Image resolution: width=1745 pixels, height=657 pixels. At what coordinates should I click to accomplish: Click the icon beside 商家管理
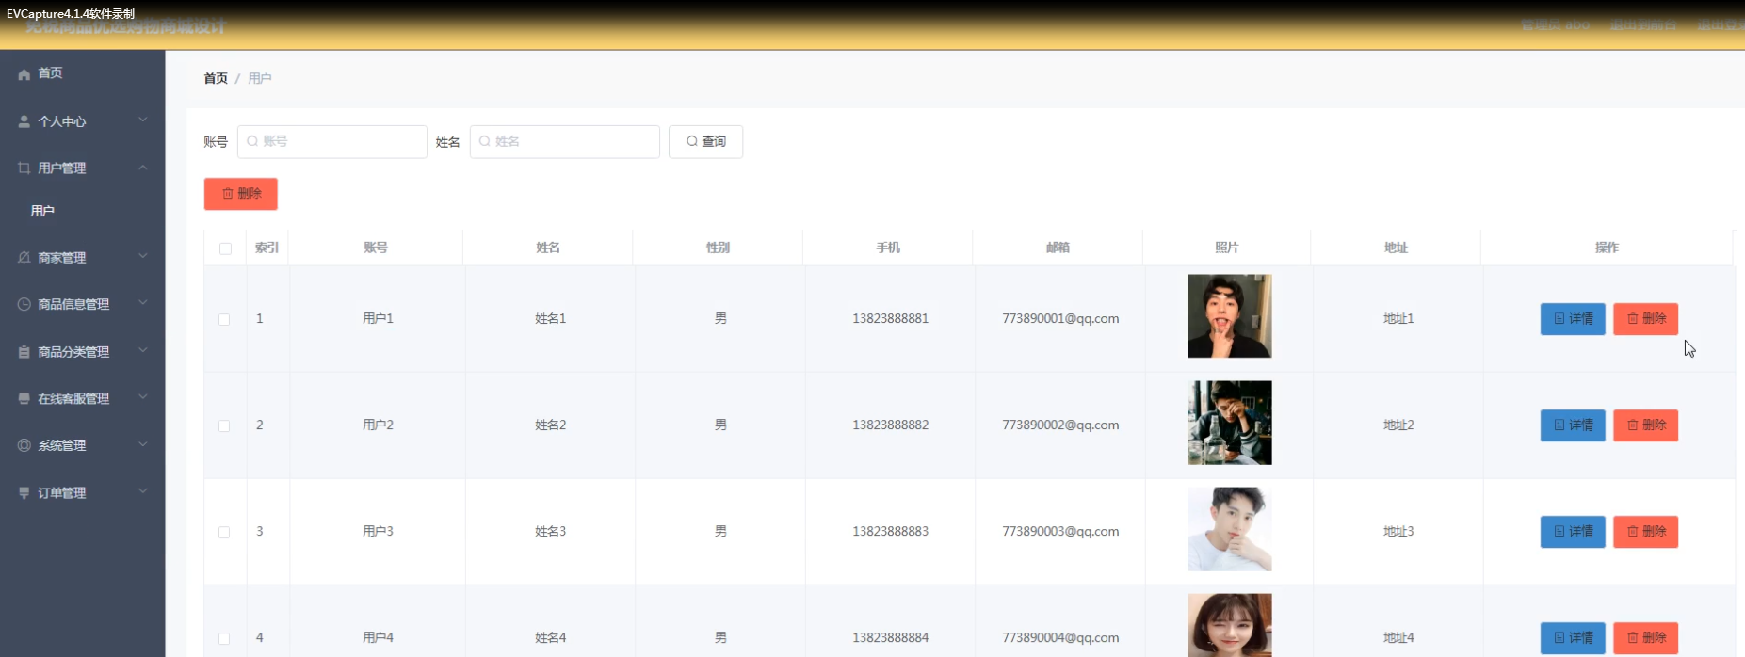(24, 257)
